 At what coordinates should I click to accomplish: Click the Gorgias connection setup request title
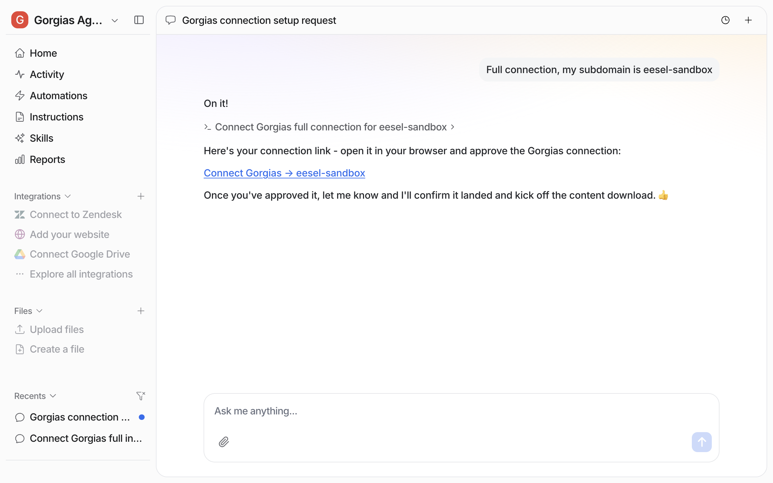coord(259,20)
